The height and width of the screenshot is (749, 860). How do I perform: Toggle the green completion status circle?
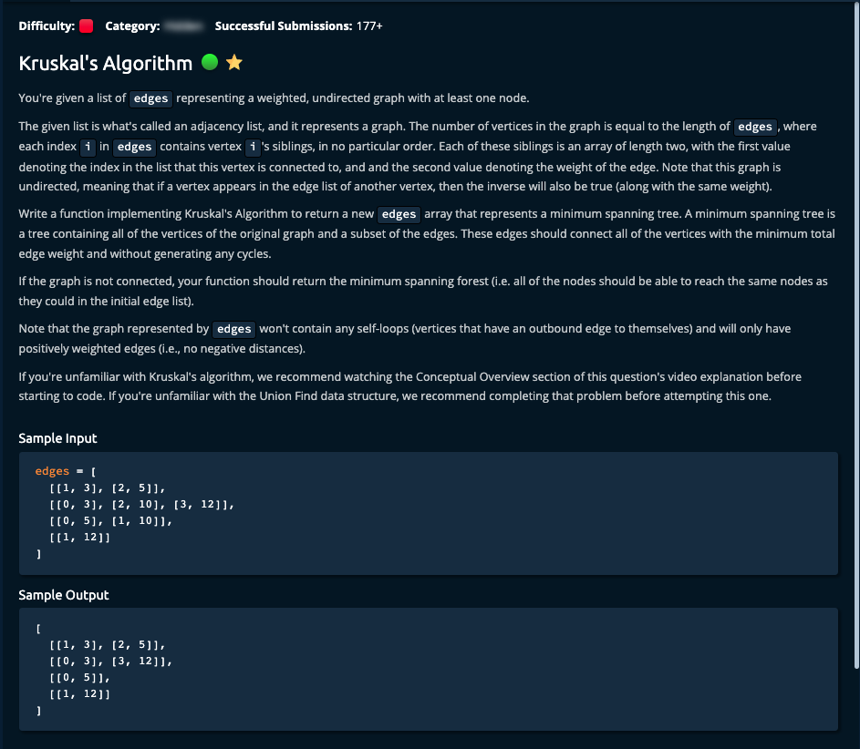210,62
